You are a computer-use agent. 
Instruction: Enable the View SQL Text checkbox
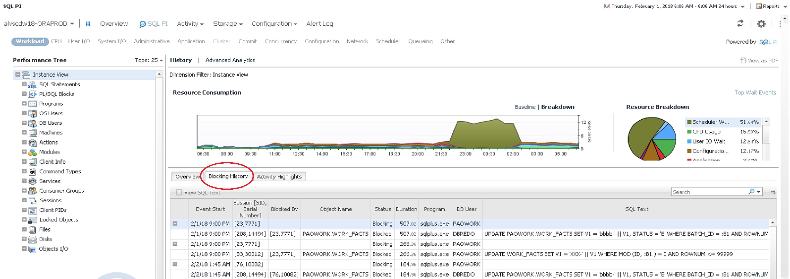[x=179, y=192]
